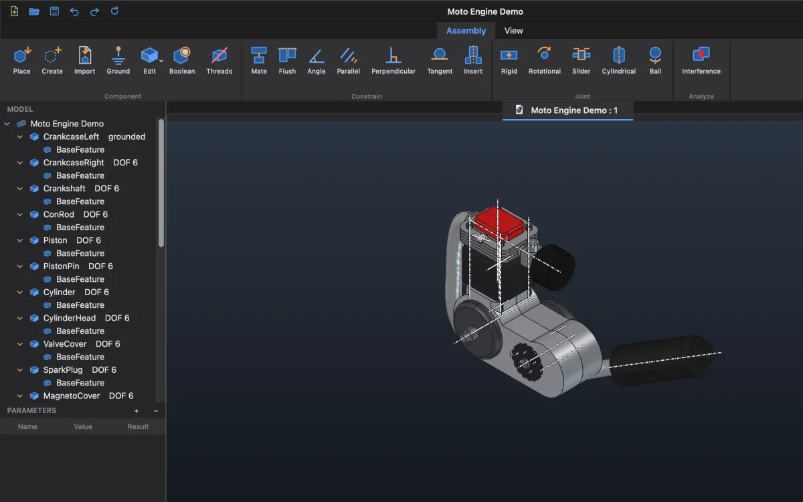Open the Edit tool dropdown arrow
The image size is (803, 502).
pos(161,61)
